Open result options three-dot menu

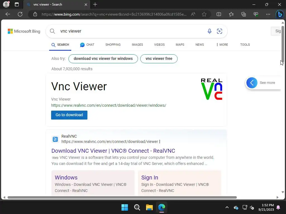pyautogui.click(x=159, y=142)
